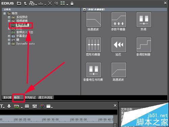Select the 参数平衡器 effect icon
Image resolution: width=169 pixels, height=127 pixels.
click(x=119, y=20)
